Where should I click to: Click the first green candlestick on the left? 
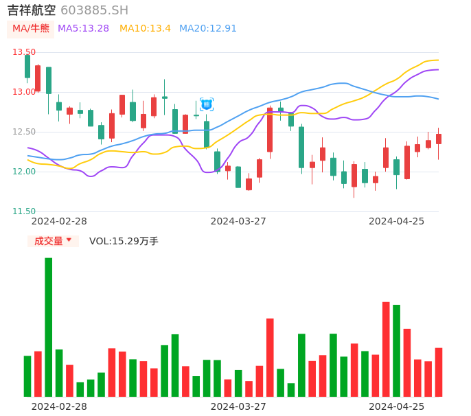(x=27, y=67)
